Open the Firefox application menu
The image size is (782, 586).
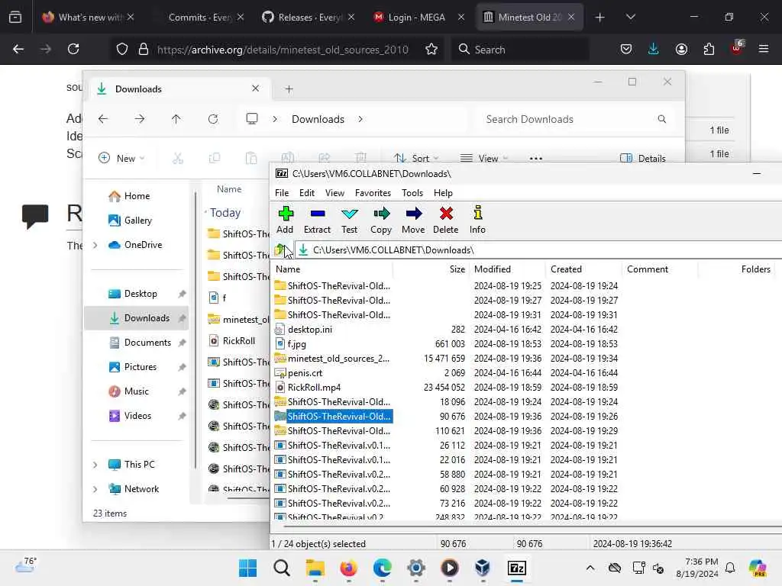(764, 49)
